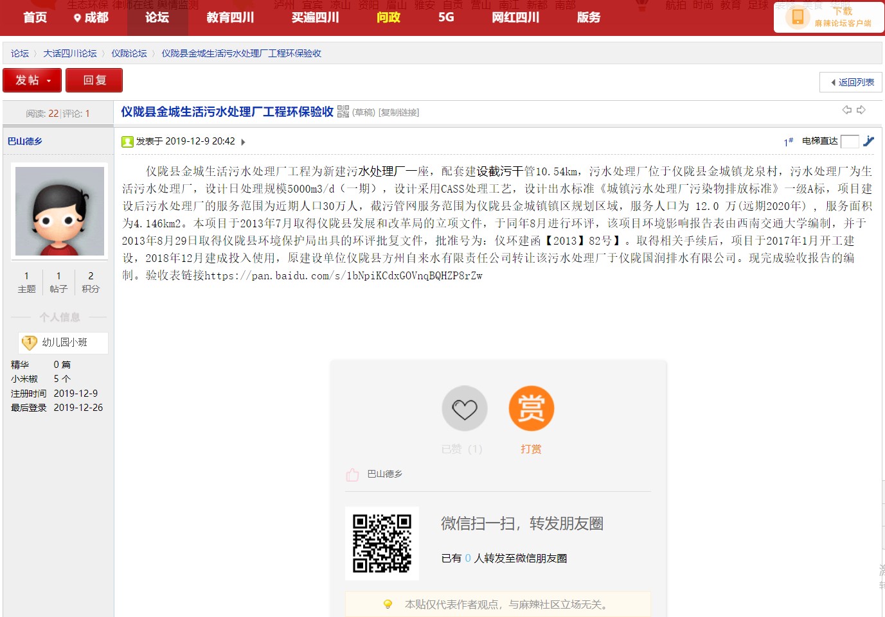
Task: Click the author's avatar image
Action: coord(60,211)
